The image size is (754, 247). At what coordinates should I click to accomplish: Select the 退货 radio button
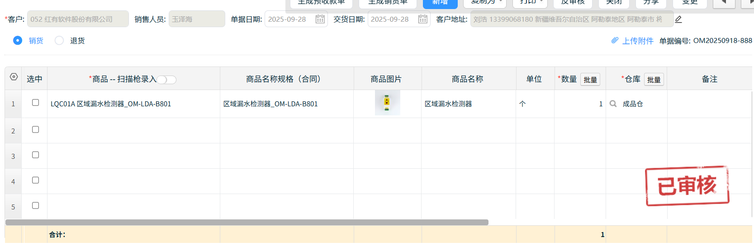click(x=59, y=40)
